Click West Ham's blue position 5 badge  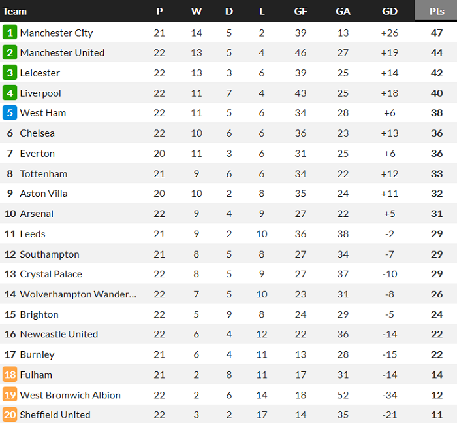pyautogui.click(x=10, y=113)
